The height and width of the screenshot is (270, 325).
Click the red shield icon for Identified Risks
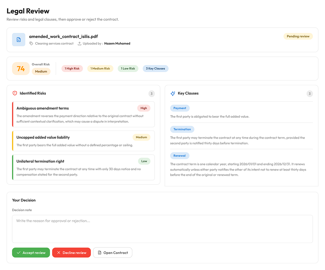[15, 93]
